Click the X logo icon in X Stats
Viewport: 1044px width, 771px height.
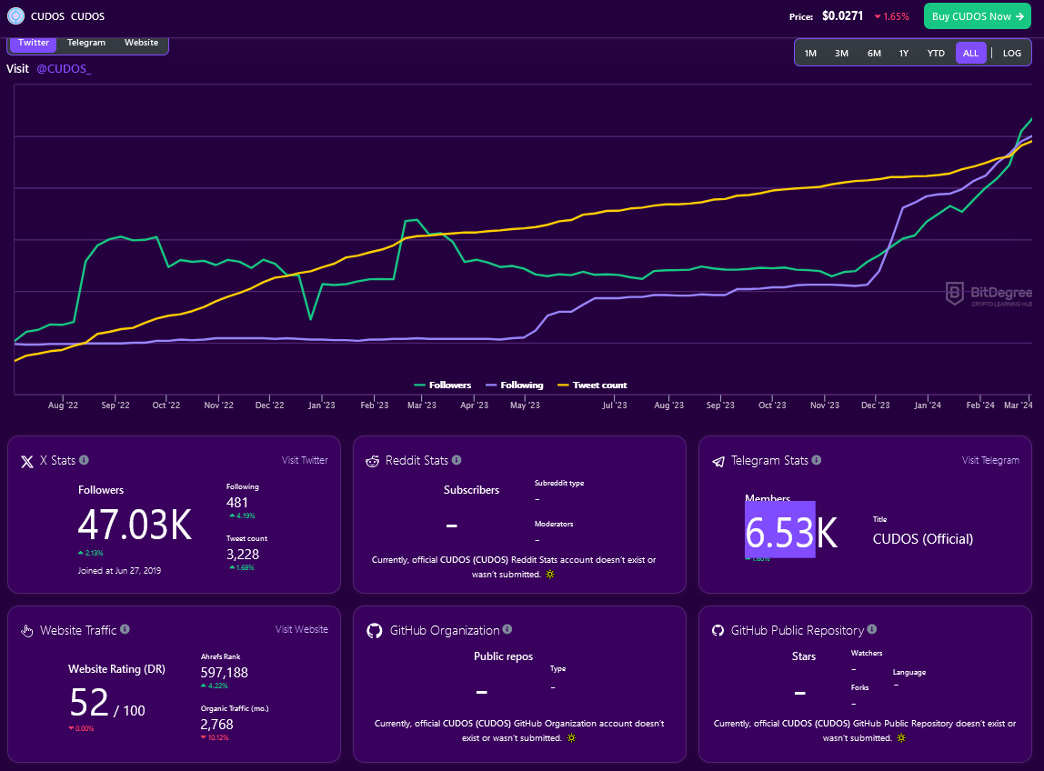click(x=27, y=461)
